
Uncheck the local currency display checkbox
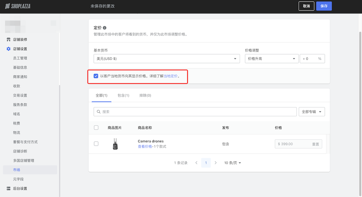point(96,76)
